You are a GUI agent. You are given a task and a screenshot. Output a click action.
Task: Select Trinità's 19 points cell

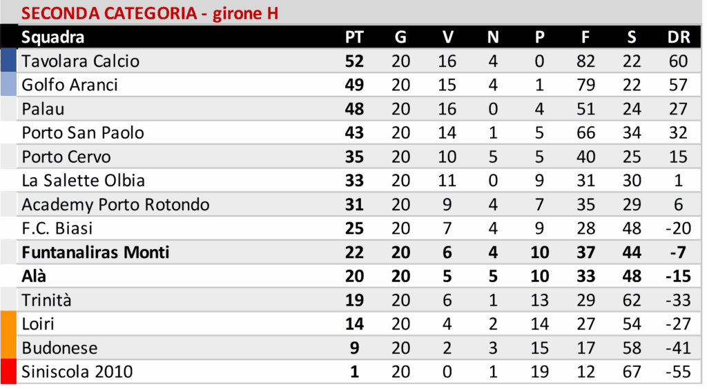(x=354, y=301)
